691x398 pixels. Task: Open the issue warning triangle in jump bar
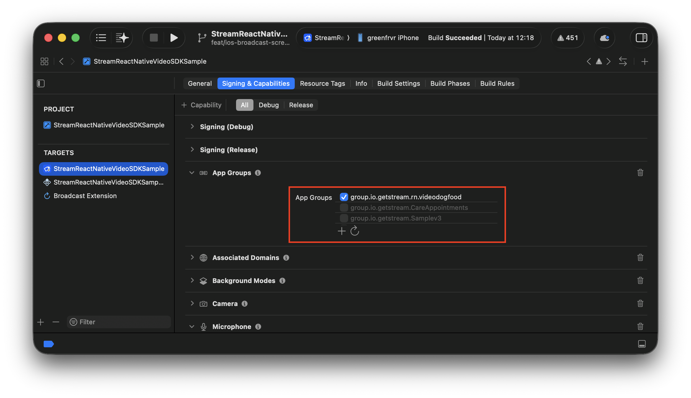click(599, 61)
